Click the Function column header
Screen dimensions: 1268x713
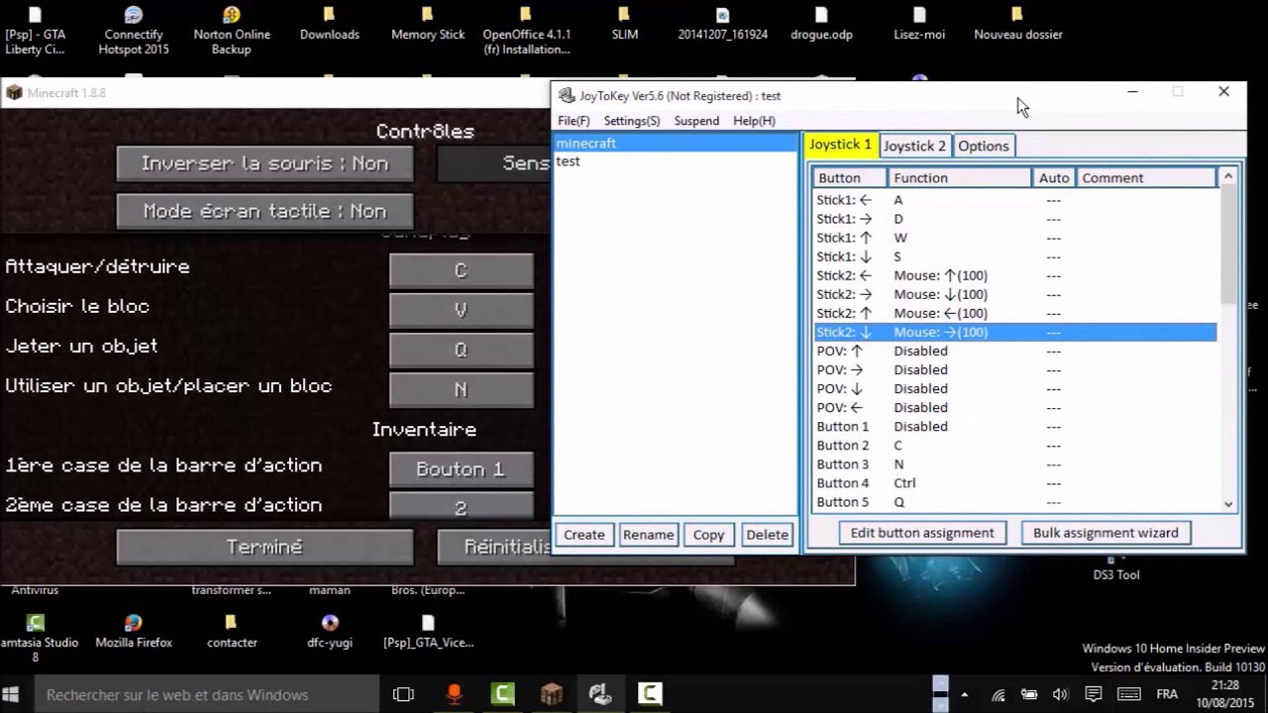[x=959, y=178]
